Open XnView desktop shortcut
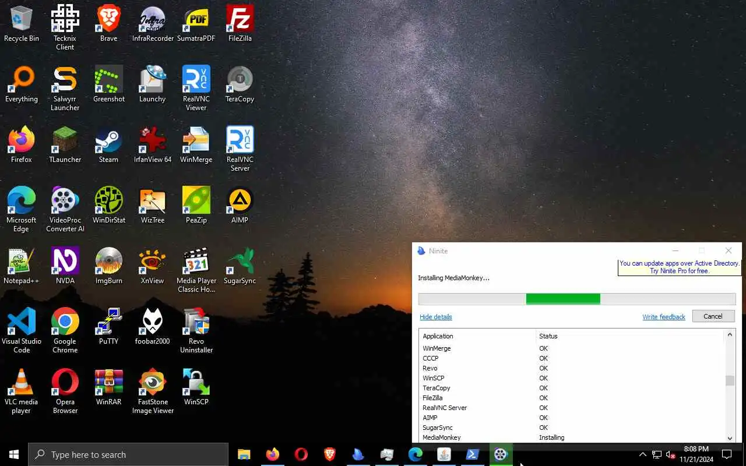Image resolution: width=746 pixels, height=466 pixels. (x=153, y=267)
